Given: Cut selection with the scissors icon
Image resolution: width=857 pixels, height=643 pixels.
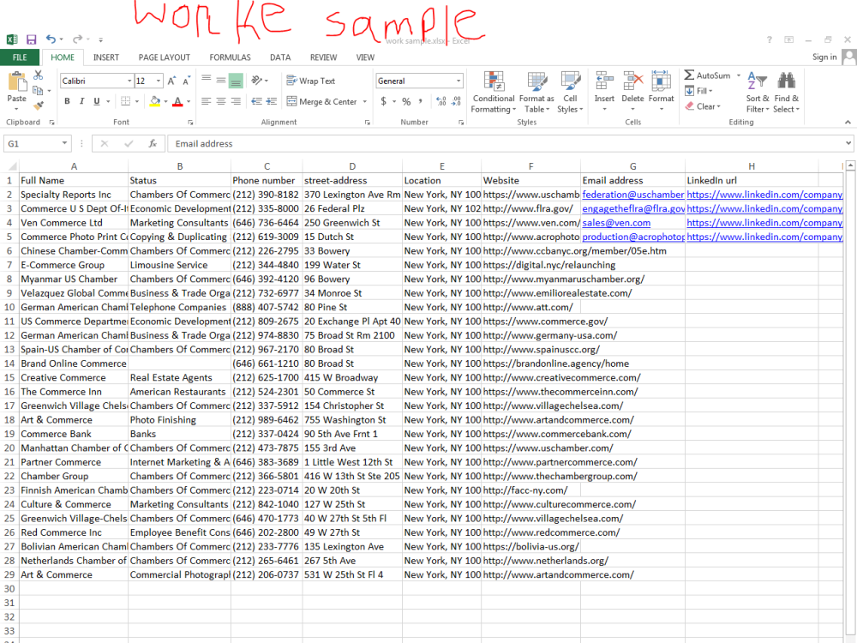Looking at the screenshot, I should [39, 75].
